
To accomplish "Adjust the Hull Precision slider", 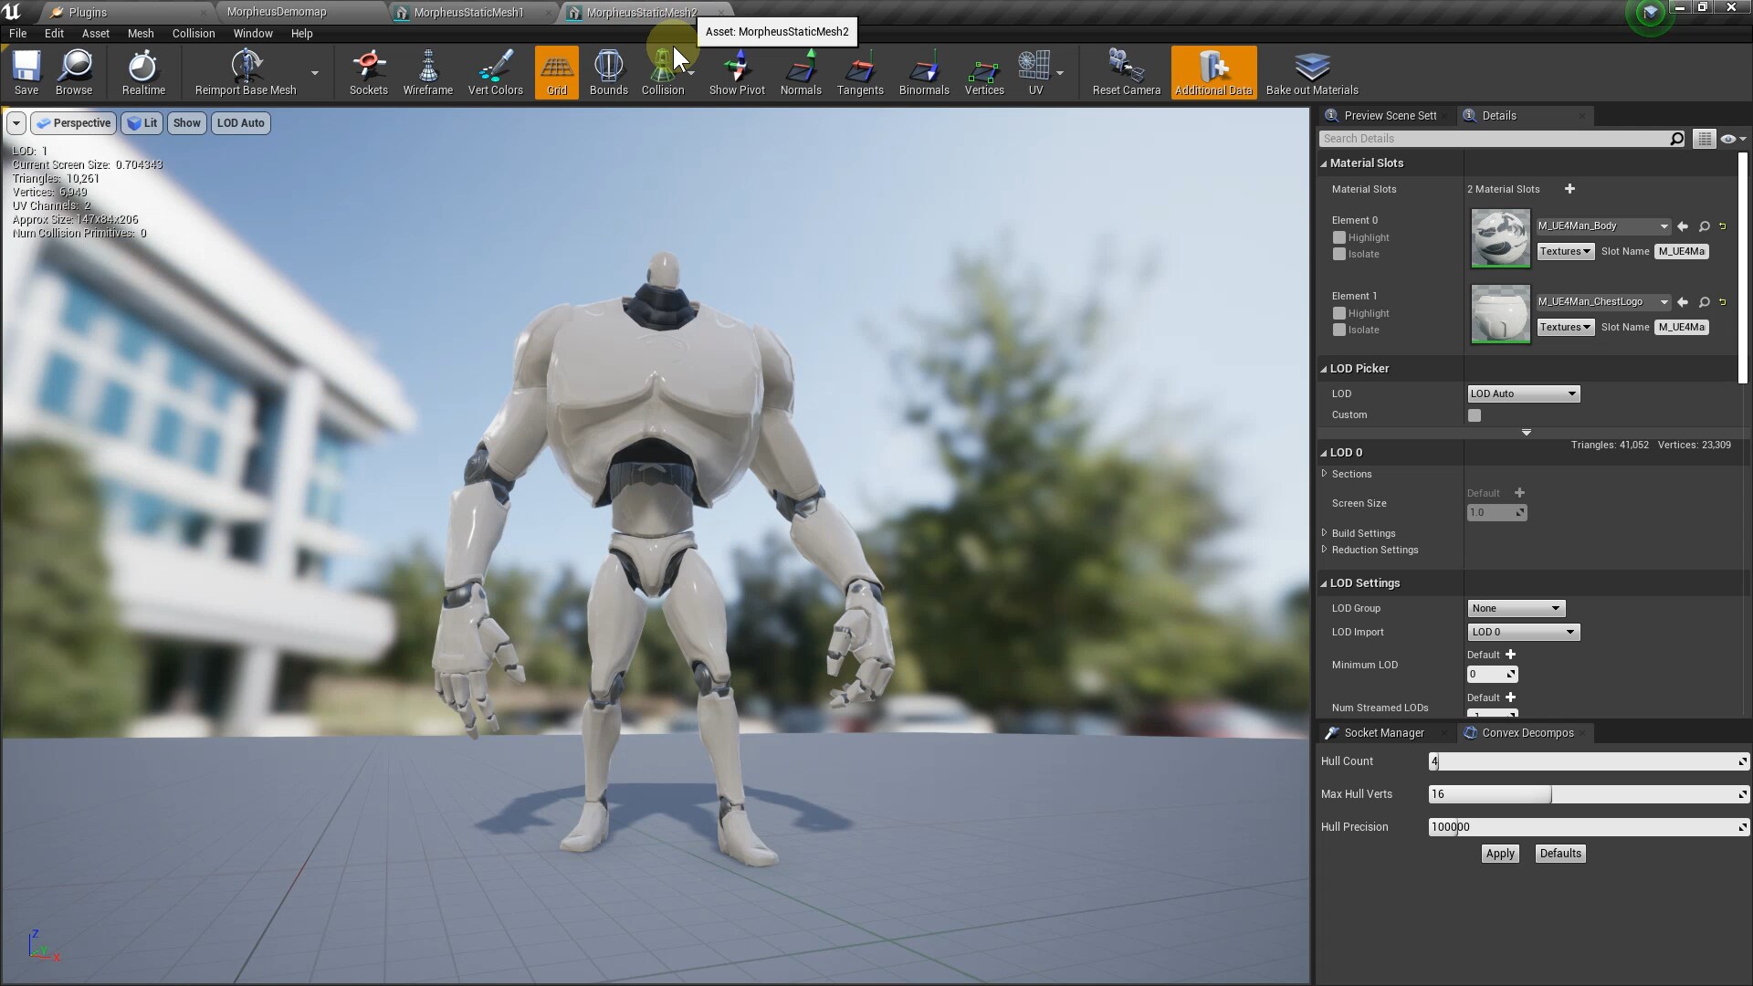I will coord(1587,827).
